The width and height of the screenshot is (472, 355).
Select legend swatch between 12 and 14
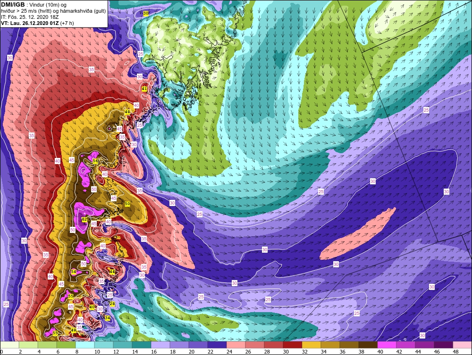click(123, 345)
